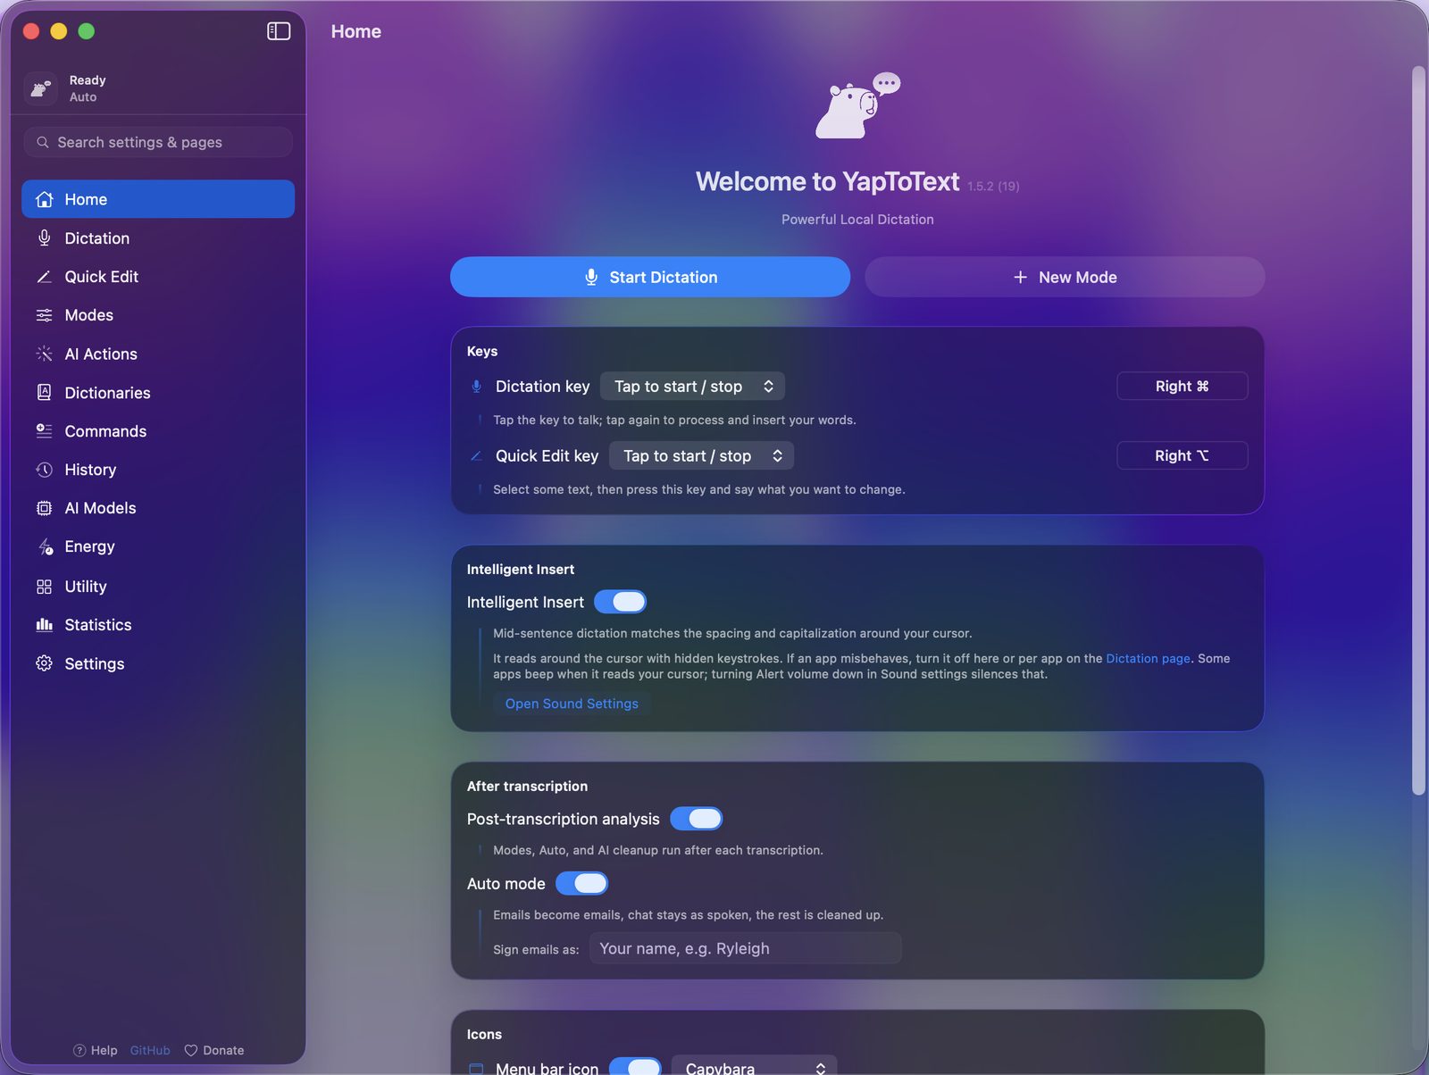
Task: Create a New Mode
Action: (x=1065, y=277)
